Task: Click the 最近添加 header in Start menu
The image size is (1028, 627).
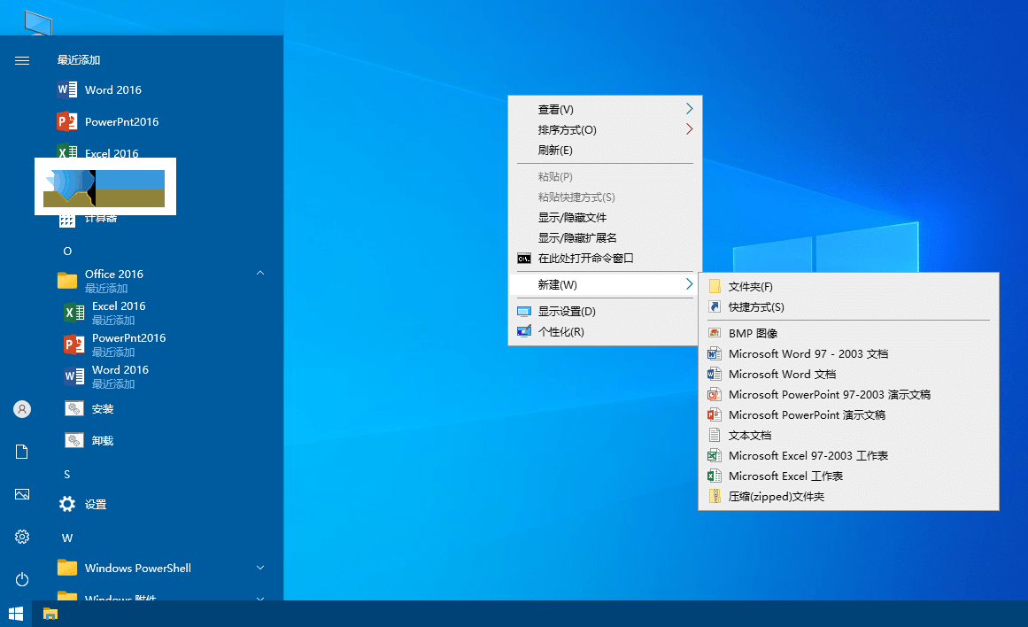Action: click(79, 60)
